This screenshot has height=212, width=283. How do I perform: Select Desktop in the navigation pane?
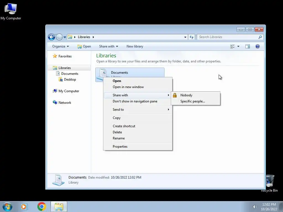(x=70, y=79)
